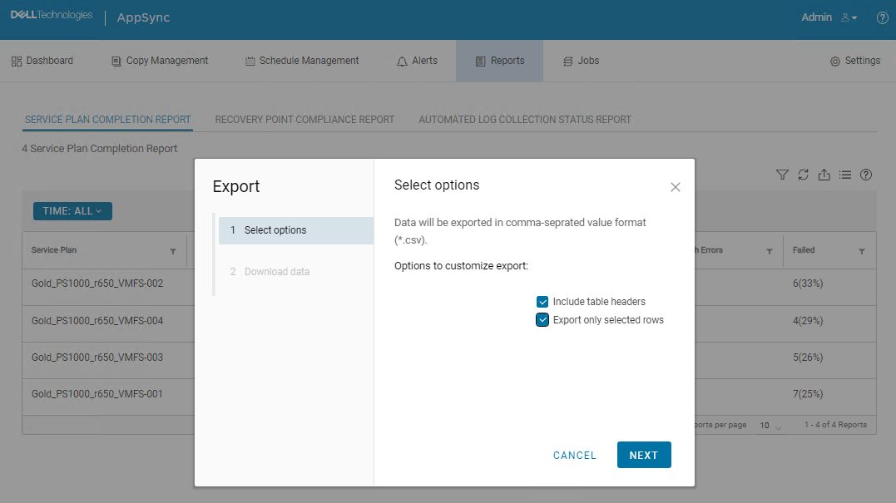Refresh the reports list

pos(803,175)
